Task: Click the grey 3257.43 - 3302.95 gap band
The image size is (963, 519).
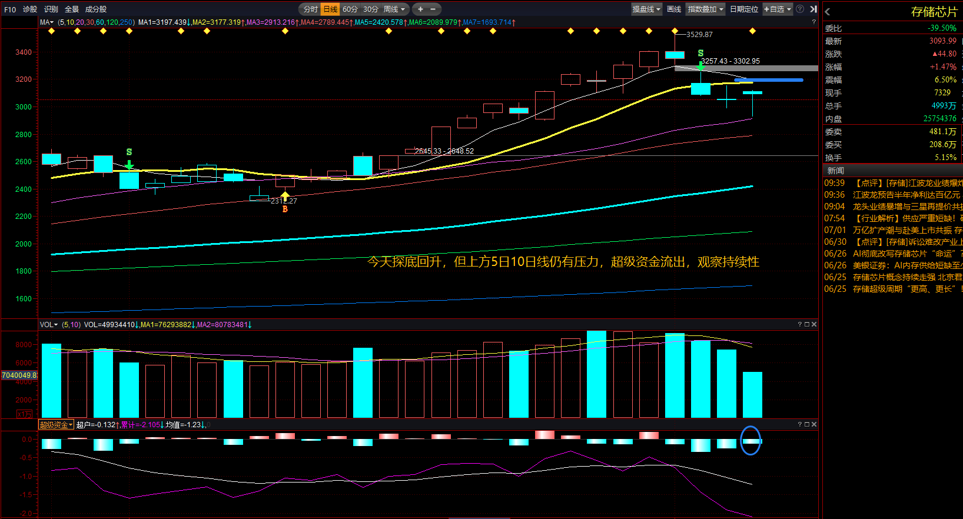Action: coord(746,68)
